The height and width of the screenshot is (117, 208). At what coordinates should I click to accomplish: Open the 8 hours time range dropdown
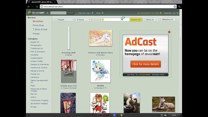pos(84,19)
